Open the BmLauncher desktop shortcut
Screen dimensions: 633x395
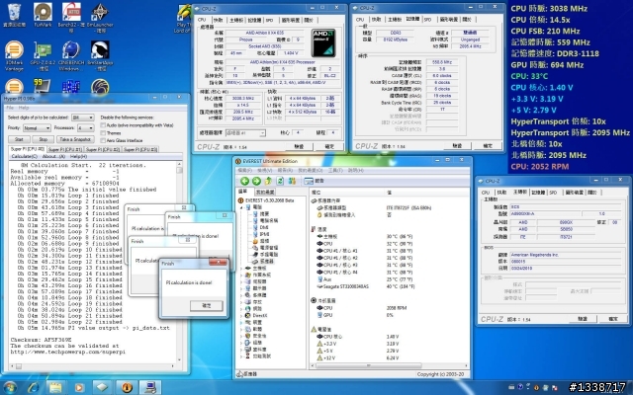(x=100, y=17)
